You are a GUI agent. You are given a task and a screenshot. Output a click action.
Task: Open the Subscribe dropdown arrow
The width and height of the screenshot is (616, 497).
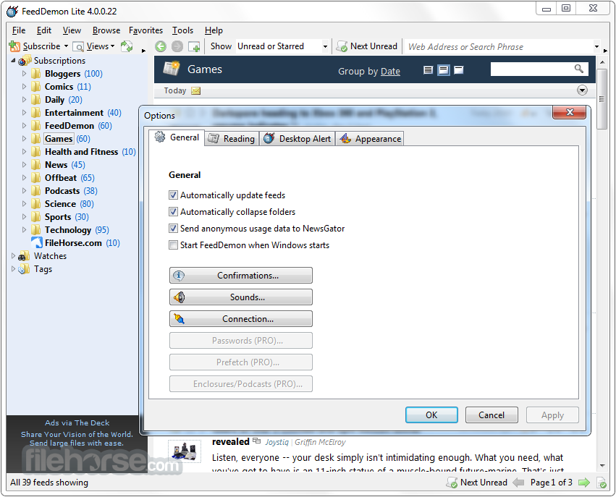tap(66, 46)
